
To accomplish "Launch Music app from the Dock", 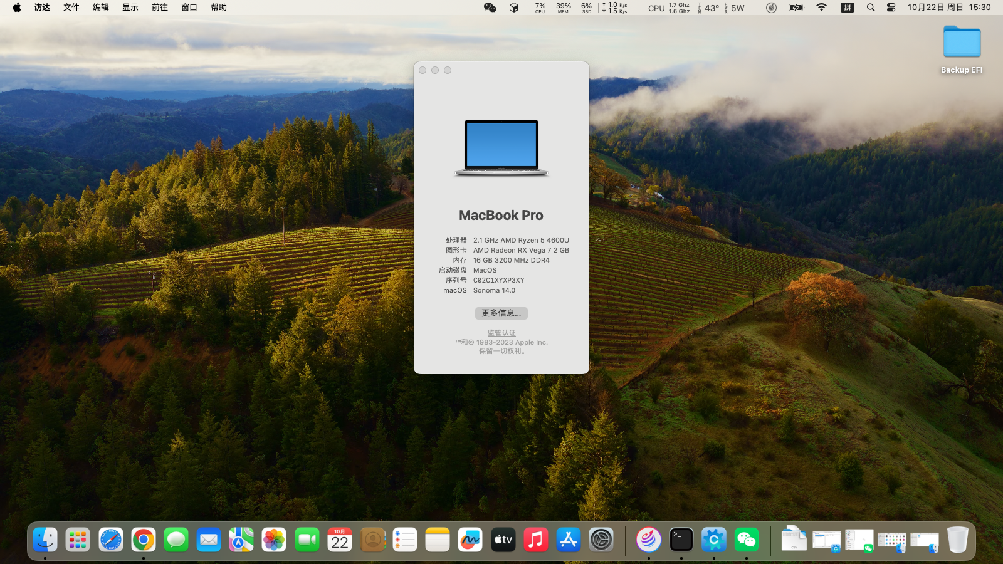I will point(536,540).
